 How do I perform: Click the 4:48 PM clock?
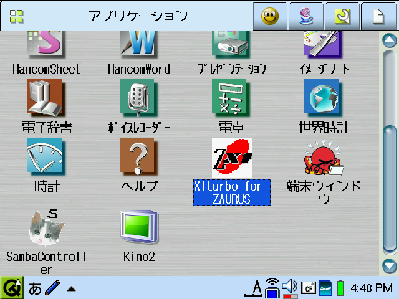pos(372,288)
